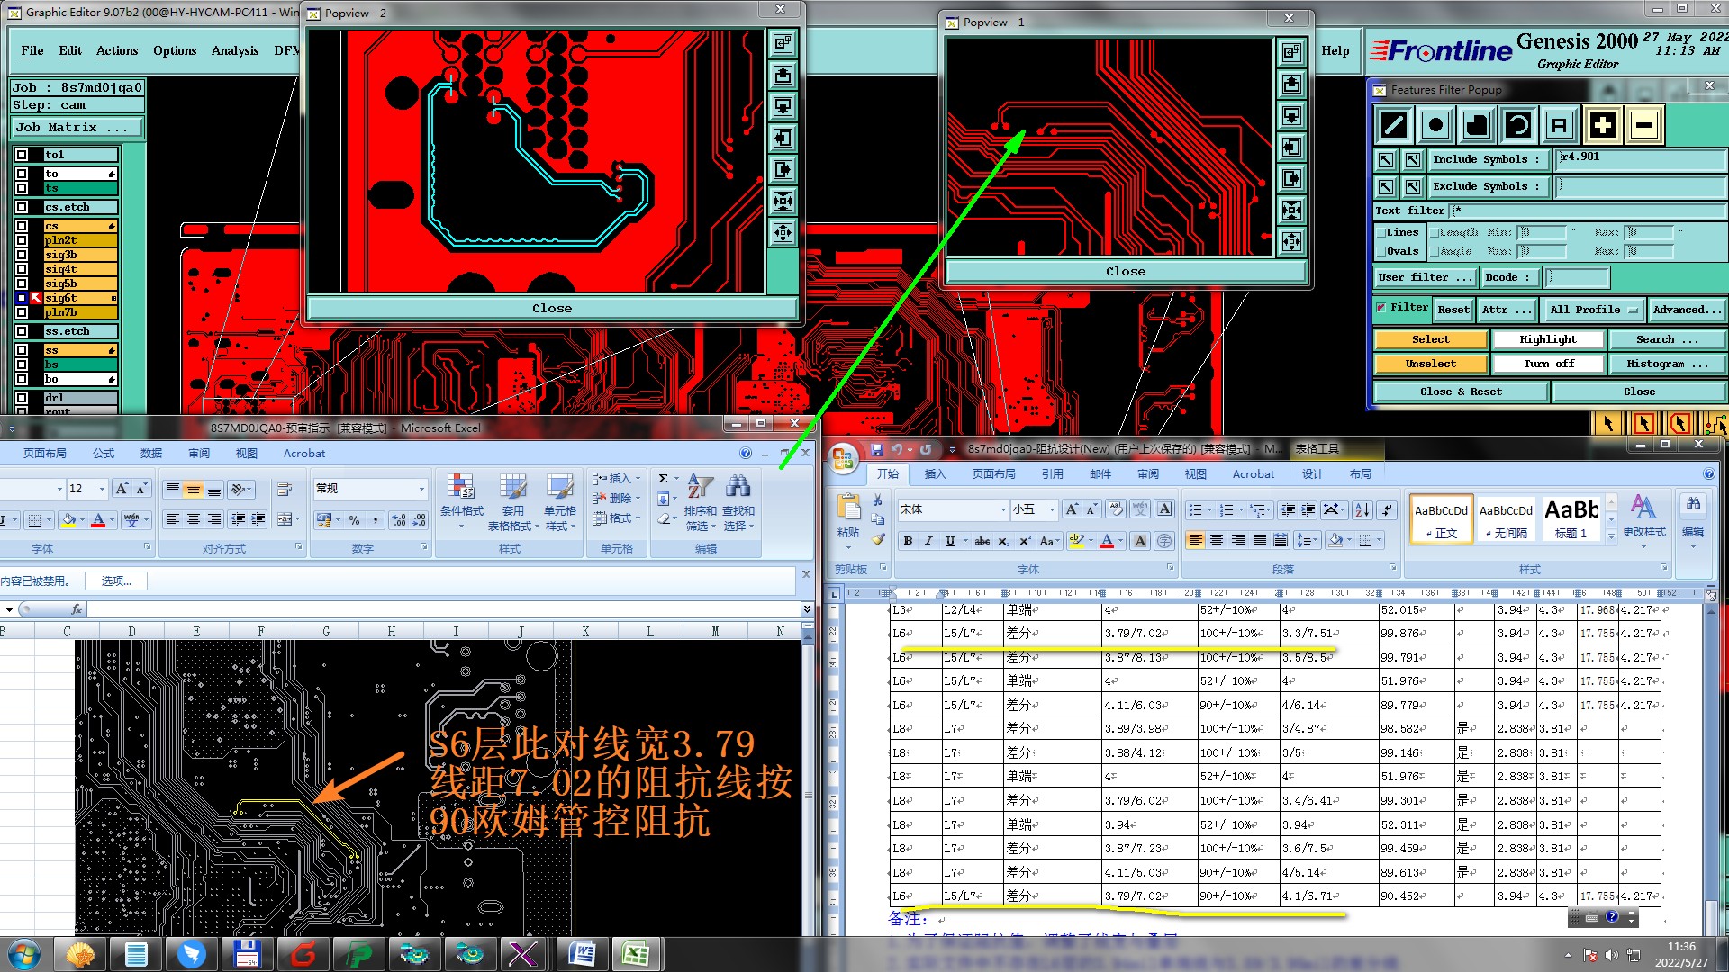Click Excel 选项... button in security bar
Image resolution: width=1729 pixels, height=972 pixels.
116,581
